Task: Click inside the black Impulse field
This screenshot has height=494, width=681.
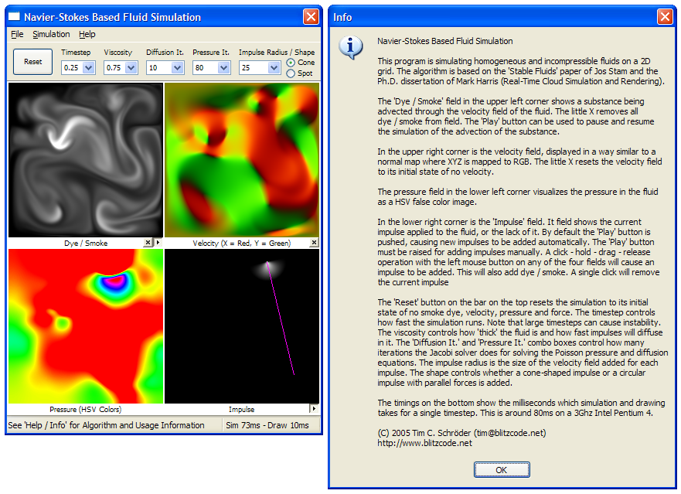Action: [x=242, y=326]
